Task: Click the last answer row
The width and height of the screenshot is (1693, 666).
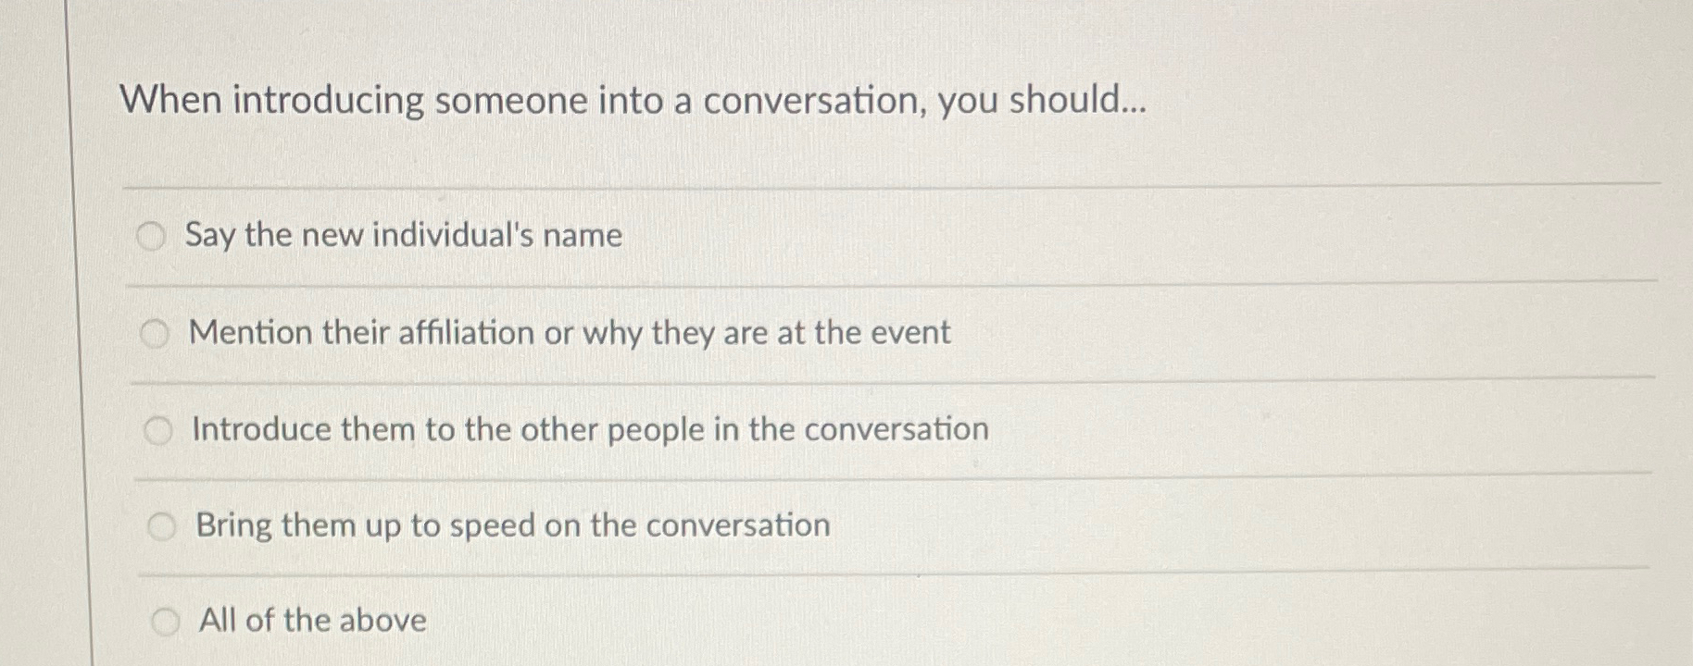Action: coord(648,622)
